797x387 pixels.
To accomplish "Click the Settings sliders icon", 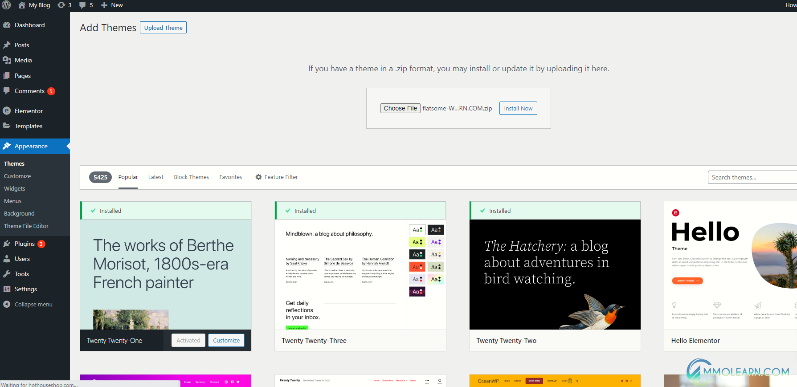I will [x=7, y=289].
